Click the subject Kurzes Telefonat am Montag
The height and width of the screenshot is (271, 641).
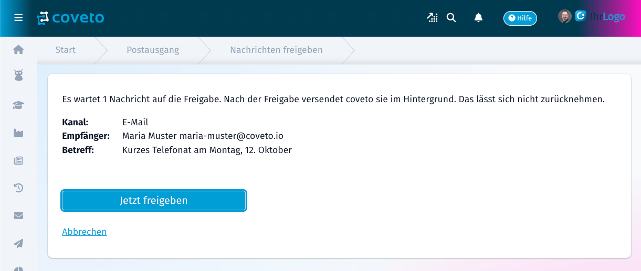(x=207, y=150)
